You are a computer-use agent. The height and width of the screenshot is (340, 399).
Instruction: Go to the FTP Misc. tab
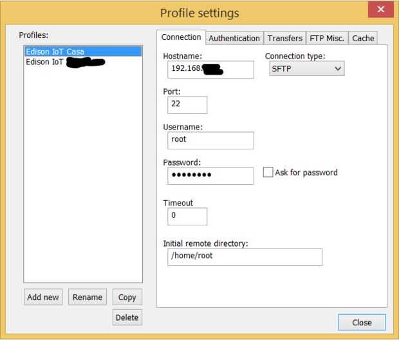pos(328,38)
